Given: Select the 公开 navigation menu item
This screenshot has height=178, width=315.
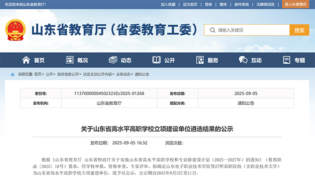Looking at the screenshot, I should coord(169,60).
